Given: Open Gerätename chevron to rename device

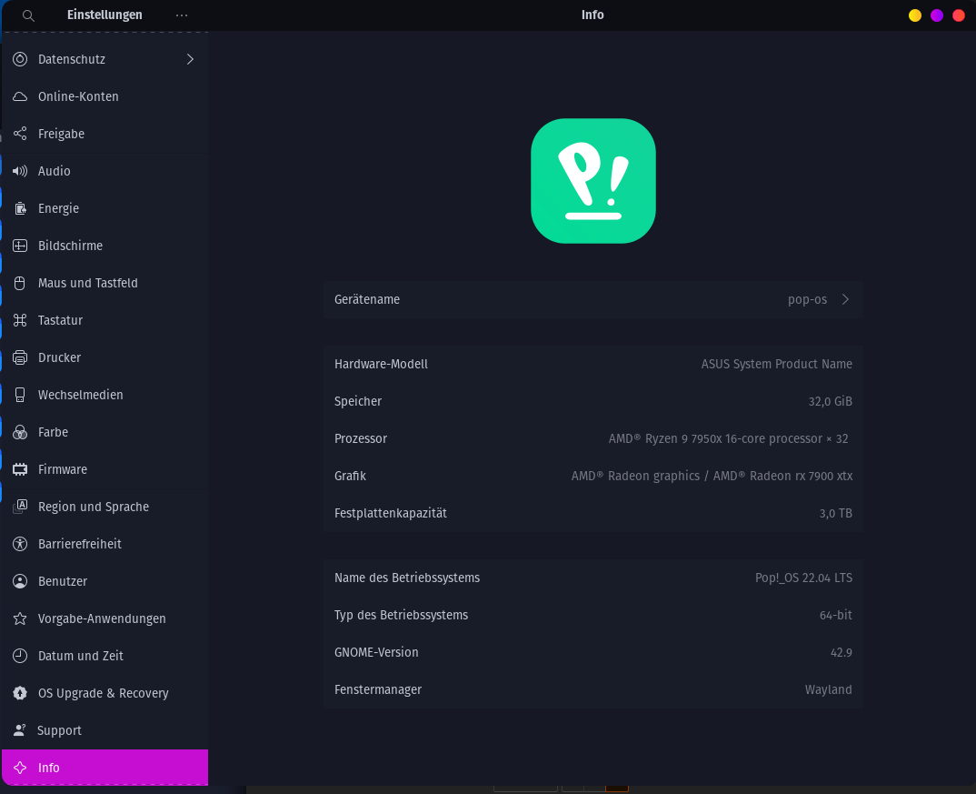Looking at the screenshot, I should 845,299.
